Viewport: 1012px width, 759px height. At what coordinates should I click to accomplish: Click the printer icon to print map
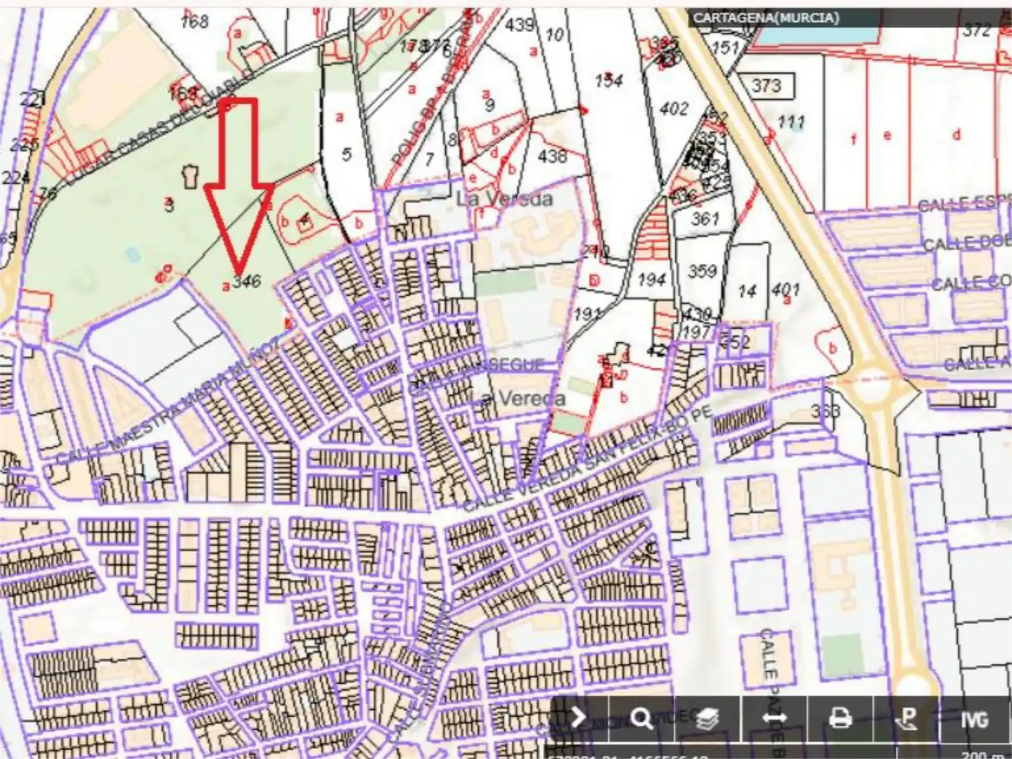click(840, 718)
